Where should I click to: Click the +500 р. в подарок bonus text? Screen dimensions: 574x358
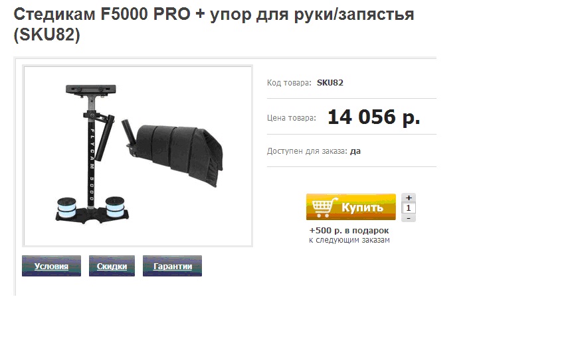(x=349, y=231)
